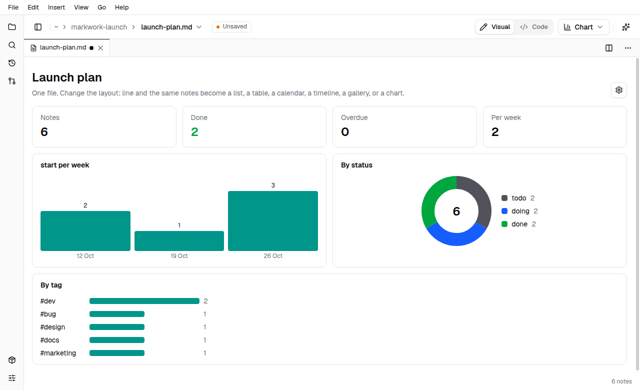Screen dimensions: 640x390
Task: Open the File menu
Action: [x=13, y=7]
